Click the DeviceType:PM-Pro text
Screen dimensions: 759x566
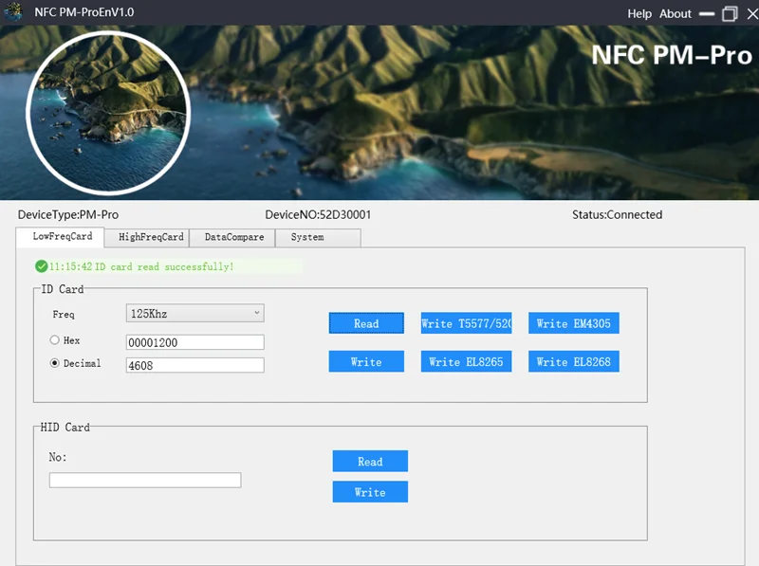click(x=68, y=215)
